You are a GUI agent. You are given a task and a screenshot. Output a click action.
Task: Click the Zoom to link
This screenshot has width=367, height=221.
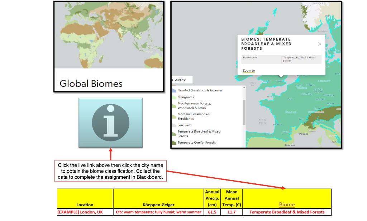tap(249, 71)
